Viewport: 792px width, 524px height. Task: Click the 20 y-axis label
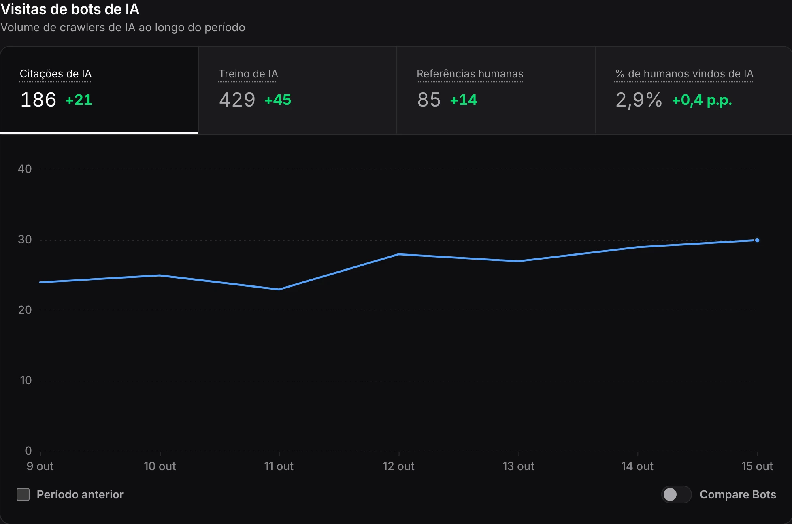(25, 310)
